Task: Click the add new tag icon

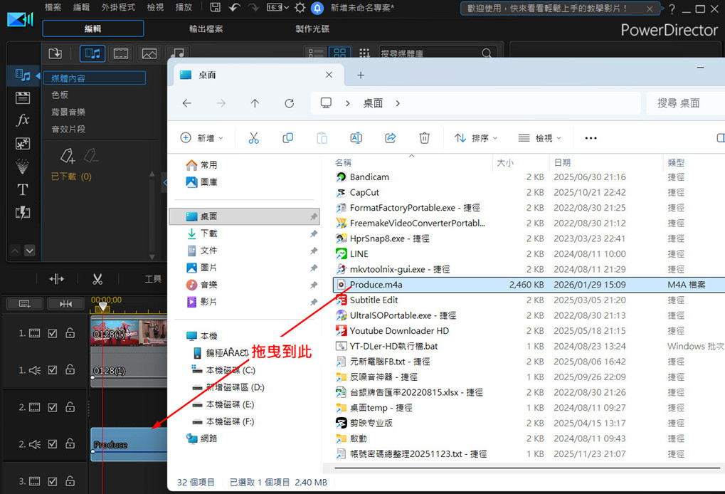Action: [67, 156]
